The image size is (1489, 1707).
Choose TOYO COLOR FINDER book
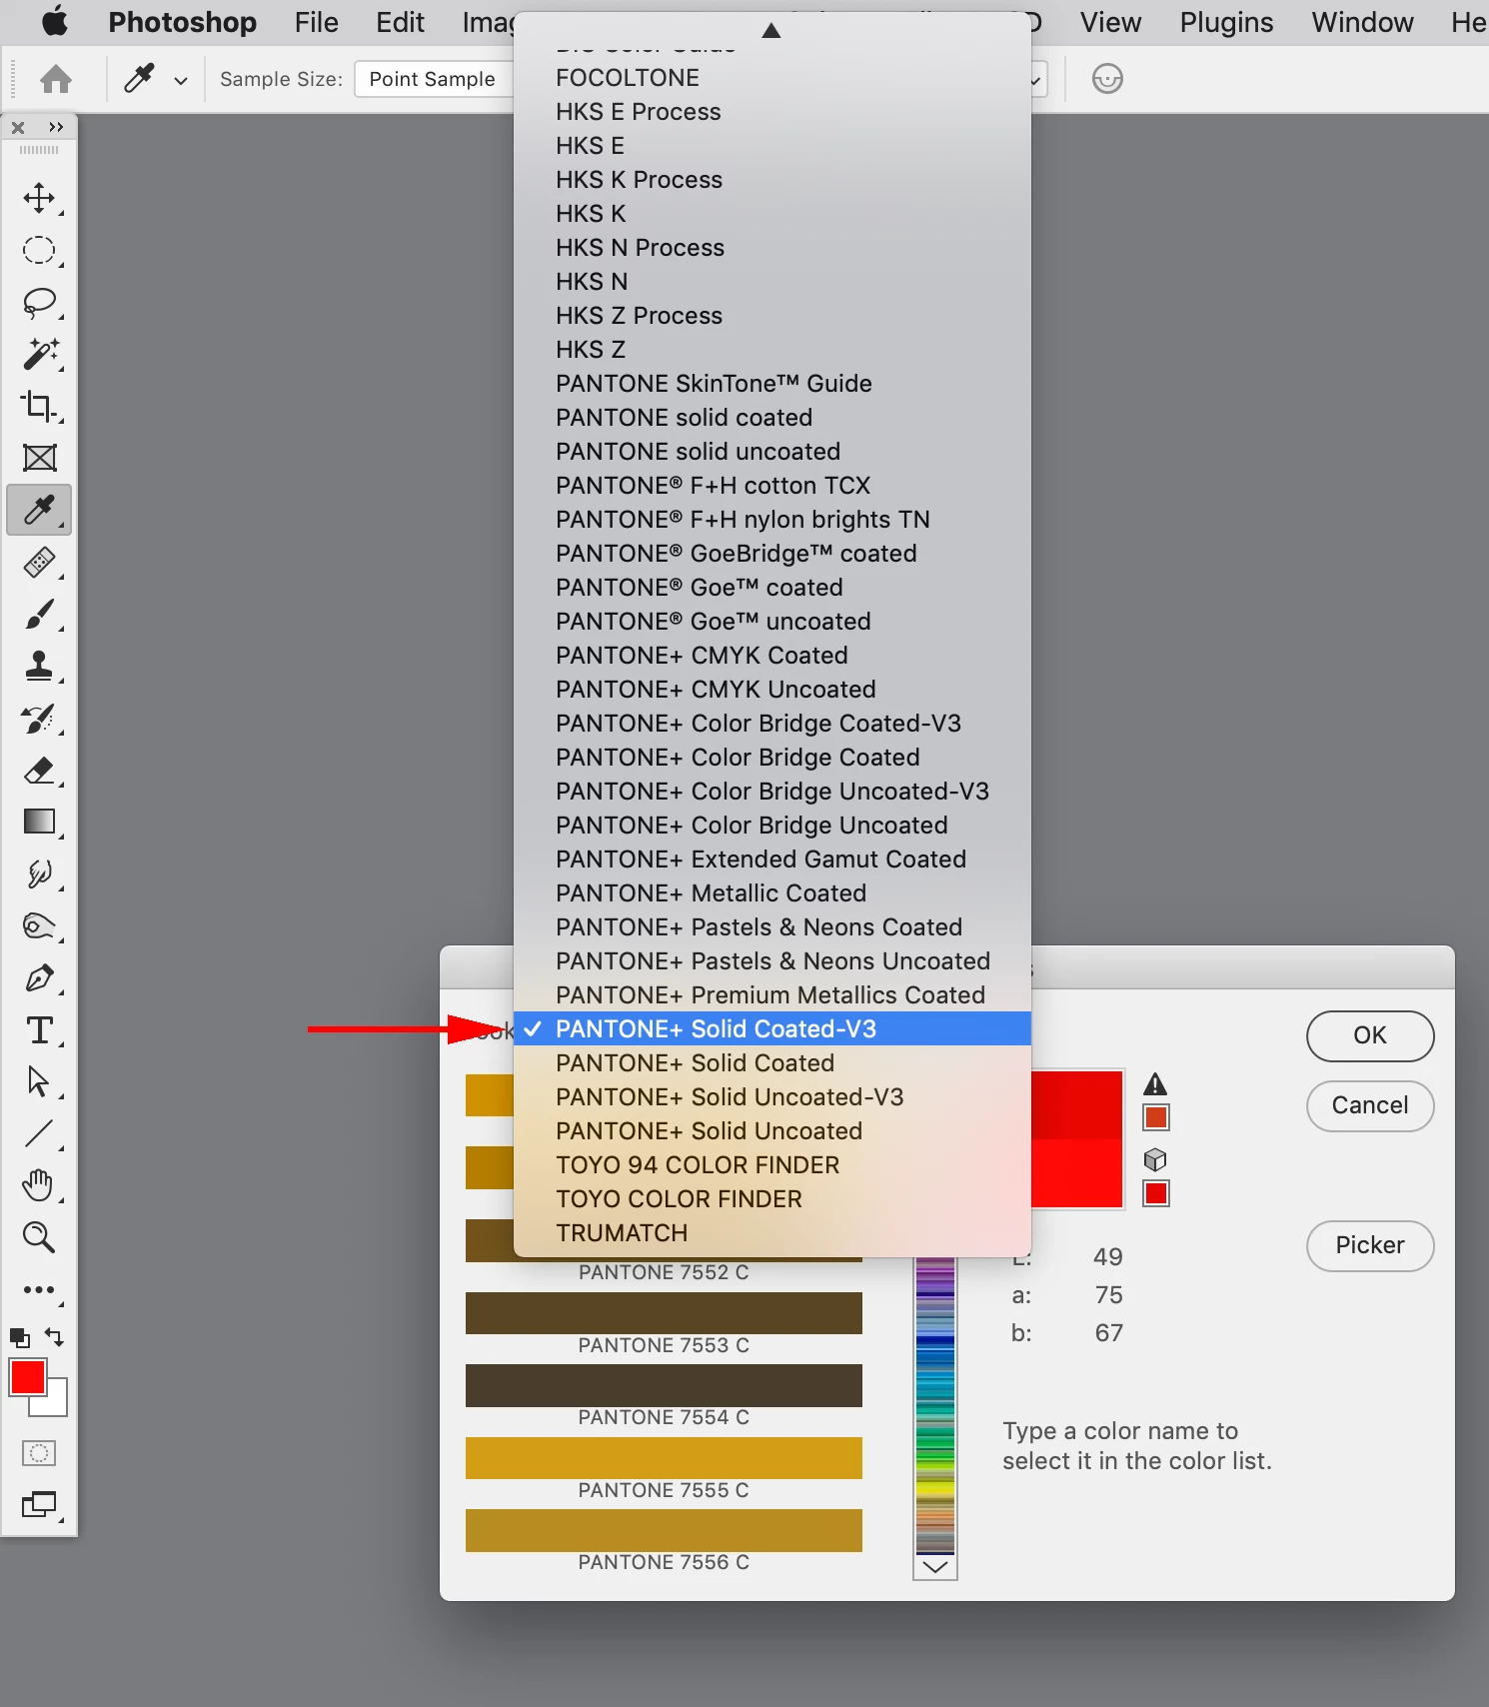pyautogui.click(x=771, y=1198)
